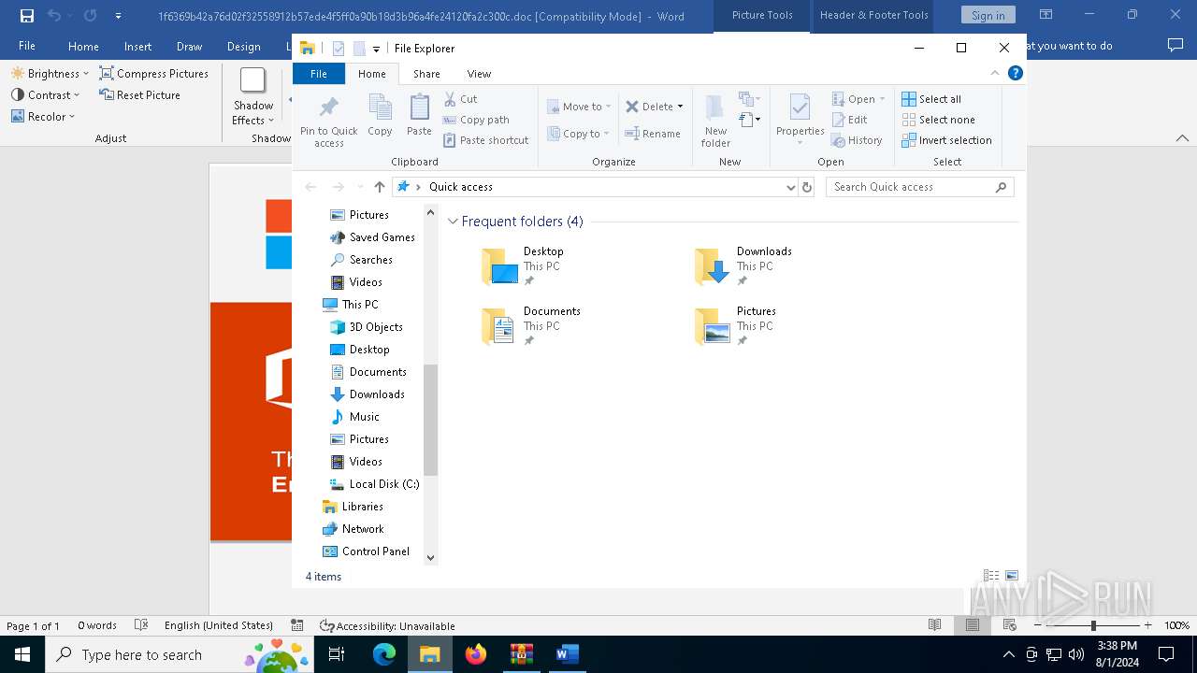
Task: Open the Delete dropdown arrow
Action: [x=680, y=107]
